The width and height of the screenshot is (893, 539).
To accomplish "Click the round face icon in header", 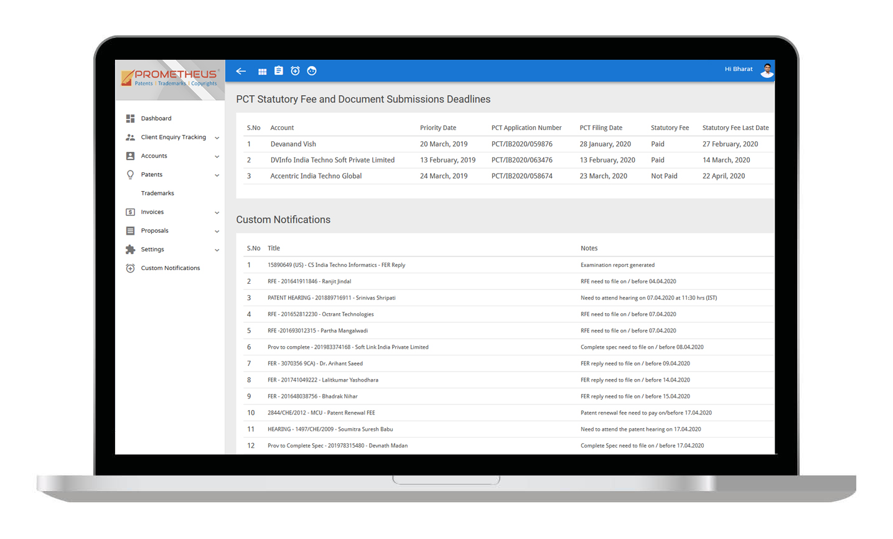I will [312, 71].
